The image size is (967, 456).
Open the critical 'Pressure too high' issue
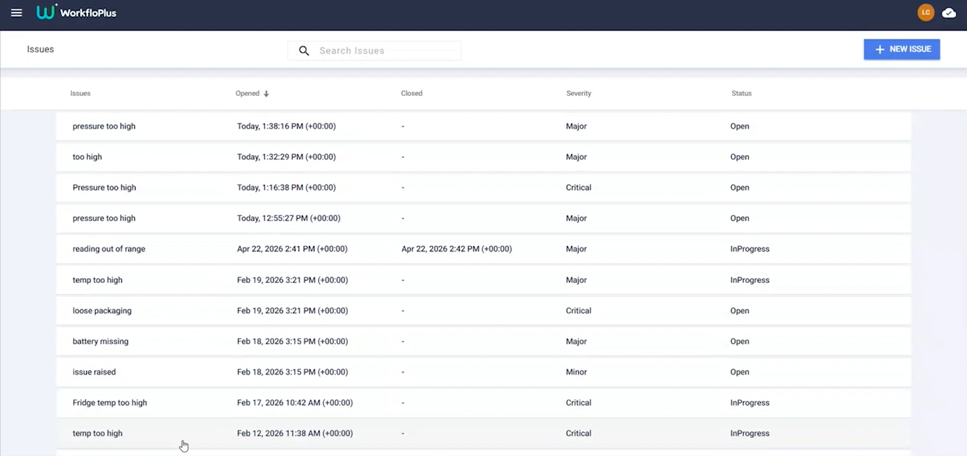(x=483, y=188)
